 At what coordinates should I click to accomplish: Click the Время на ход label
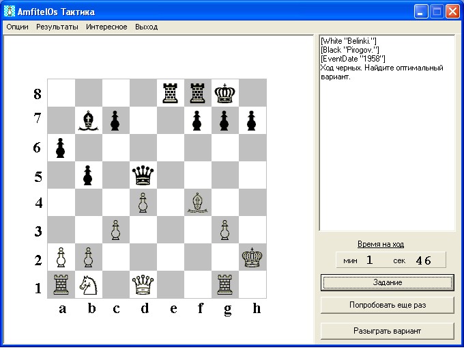pos(381,244)
